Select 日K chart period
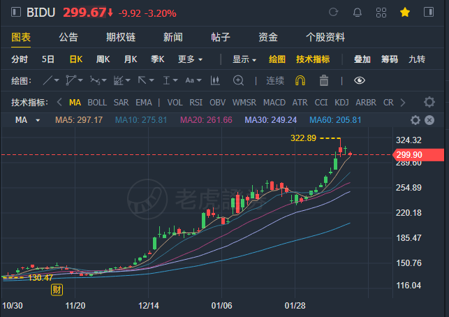Viewport: 449px width, 317px height. [x=76, y=59]
